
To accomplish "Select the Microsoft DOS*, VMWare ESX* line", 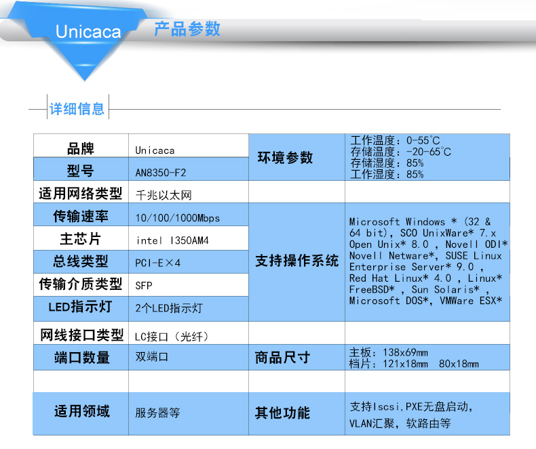I will pyautogui.click(x=425, y=301).
